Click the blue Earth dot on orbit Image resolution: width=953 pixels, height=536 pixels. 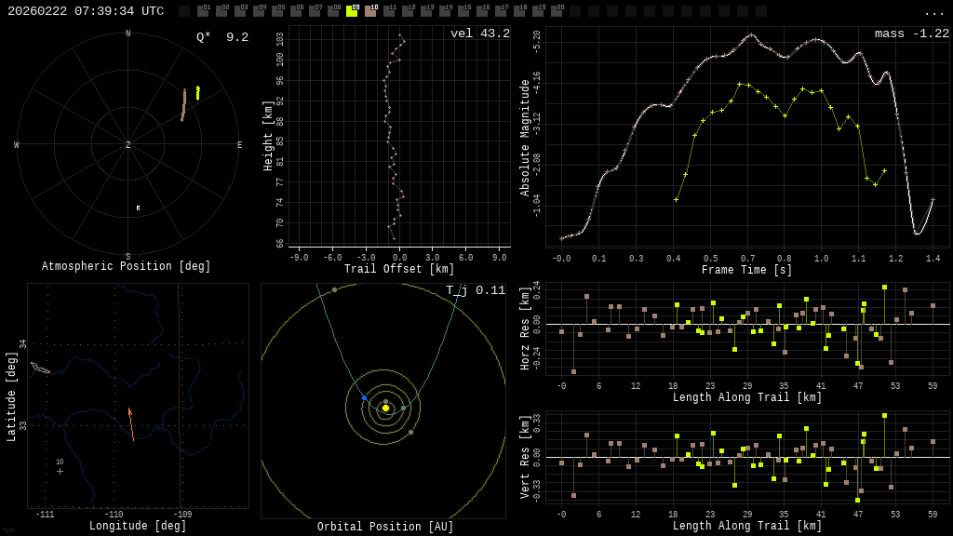[x=365, y=397]
